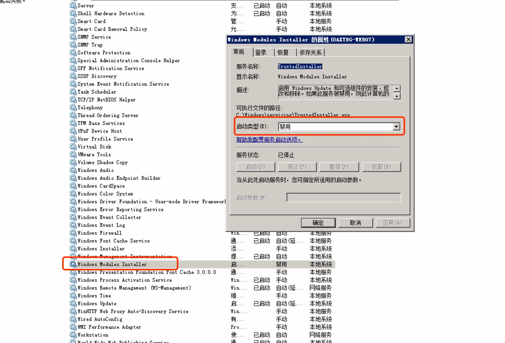The height and width of the screenshot is (343, 505).
Task: Click the Windows Audio service icon
Action: tap(73, 170)
